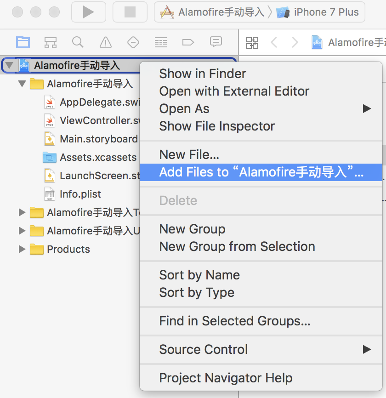
Task: Choose New Group menu entry
Action: pyautogui.click(x=261, y=229)
